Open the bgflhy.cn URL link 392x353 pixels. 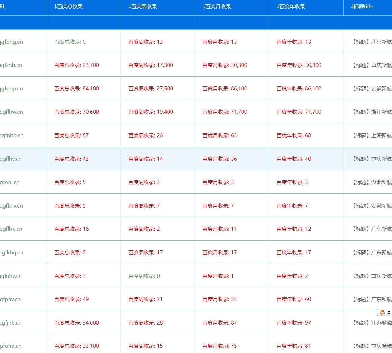pyautogui.click(x=11, y=159)
